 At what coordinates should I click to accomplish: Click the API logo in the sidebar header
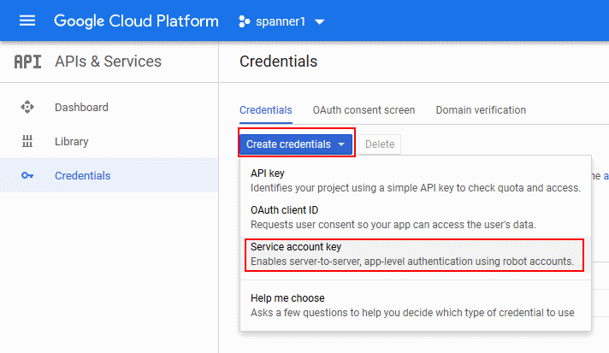pyautogui.click(x=27, y=62)
